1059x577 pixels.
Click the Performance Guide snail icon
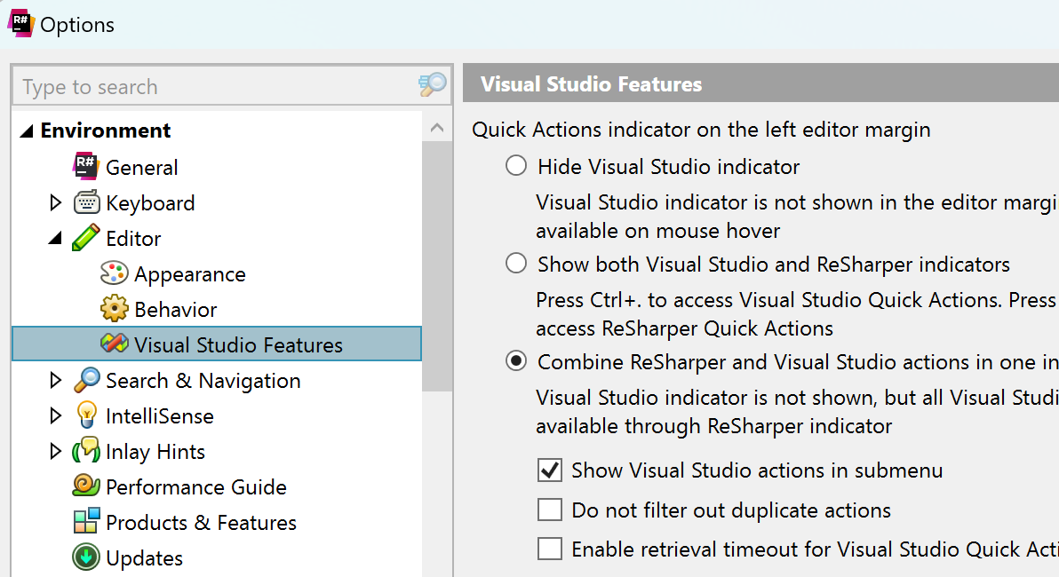[x=86, y=486]
